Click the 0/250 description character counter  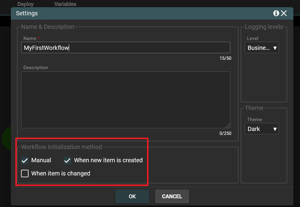225,133
